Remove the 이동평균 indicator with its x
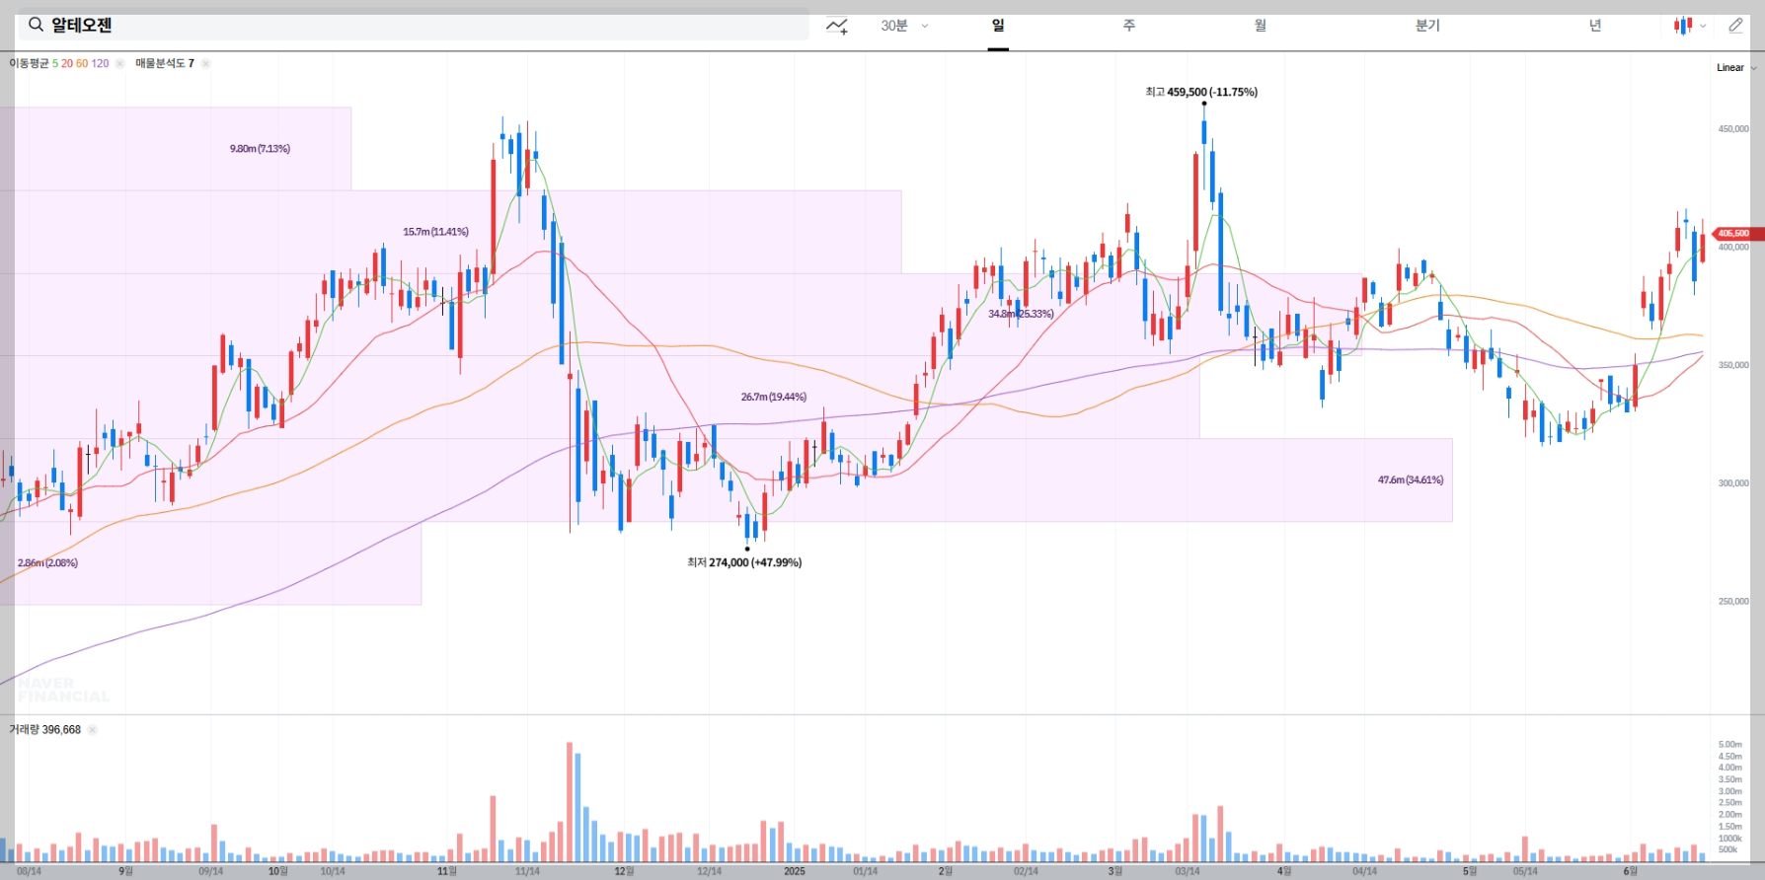This screenshot has height=880, width=1765. tap(119, 63)
